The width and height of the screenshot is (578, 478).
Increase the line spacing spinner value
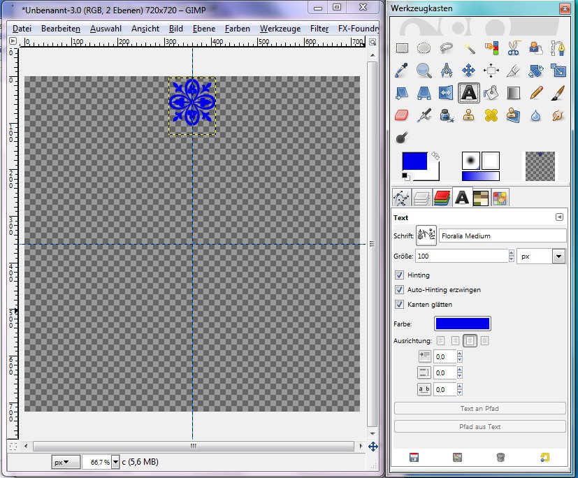[x=459, y=370]
